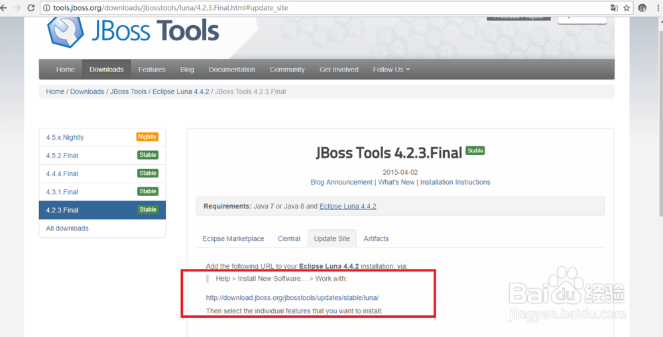Select 4.5.2.Final in version list
The image size is (663, 337).
pos(102,156)
